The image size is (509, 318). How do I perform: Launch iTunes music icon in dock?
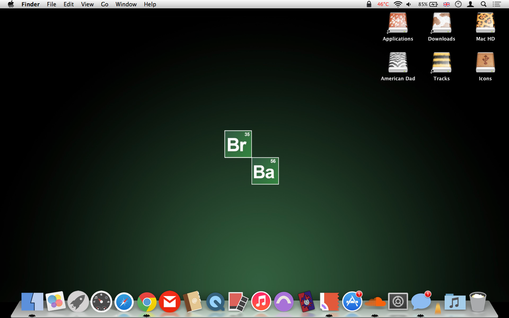pos(261,302)
